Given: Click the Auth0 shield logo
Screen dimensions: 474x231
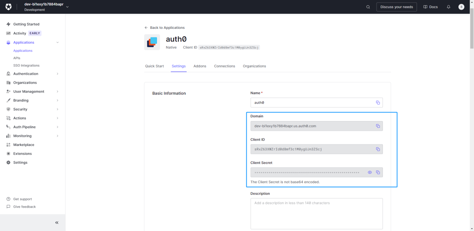Looking at the screenshot, I should pyautogui.click(x=9, y=7).
